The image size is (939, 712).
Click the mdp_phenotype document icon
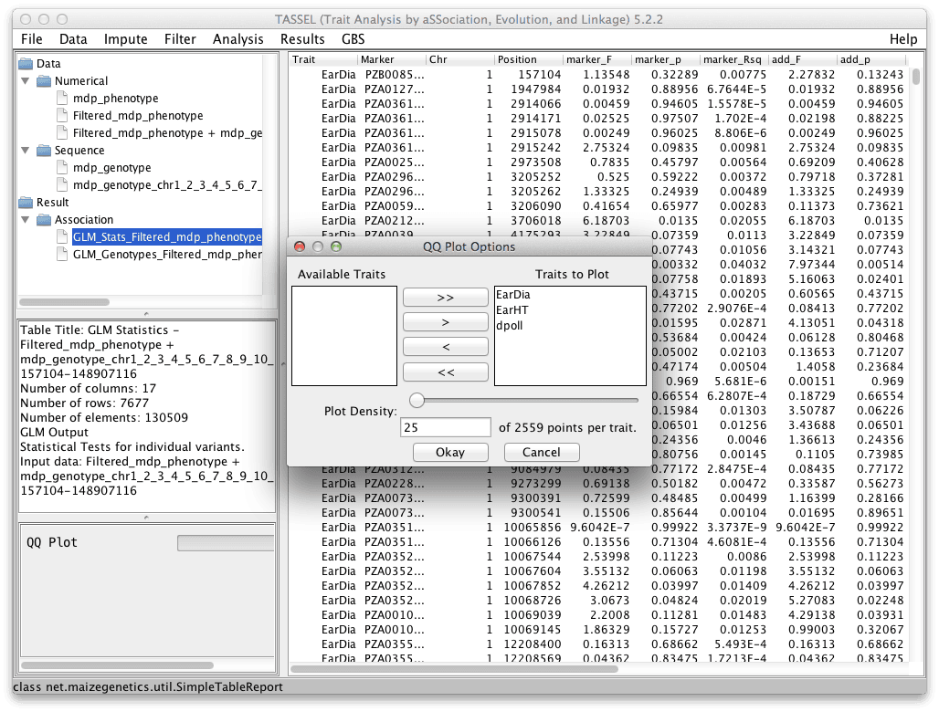click(62, 98)
